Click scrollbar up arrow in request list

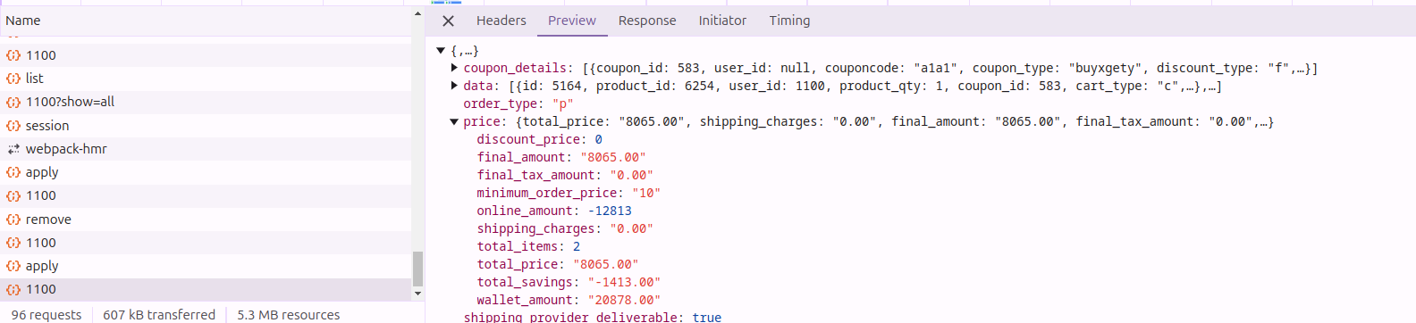click(417, 13)
